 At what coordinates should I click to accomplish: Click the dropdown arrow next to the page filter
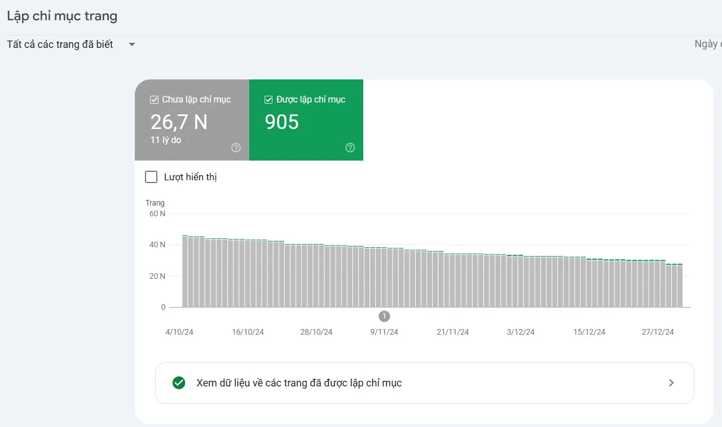[x=131, y=44]
